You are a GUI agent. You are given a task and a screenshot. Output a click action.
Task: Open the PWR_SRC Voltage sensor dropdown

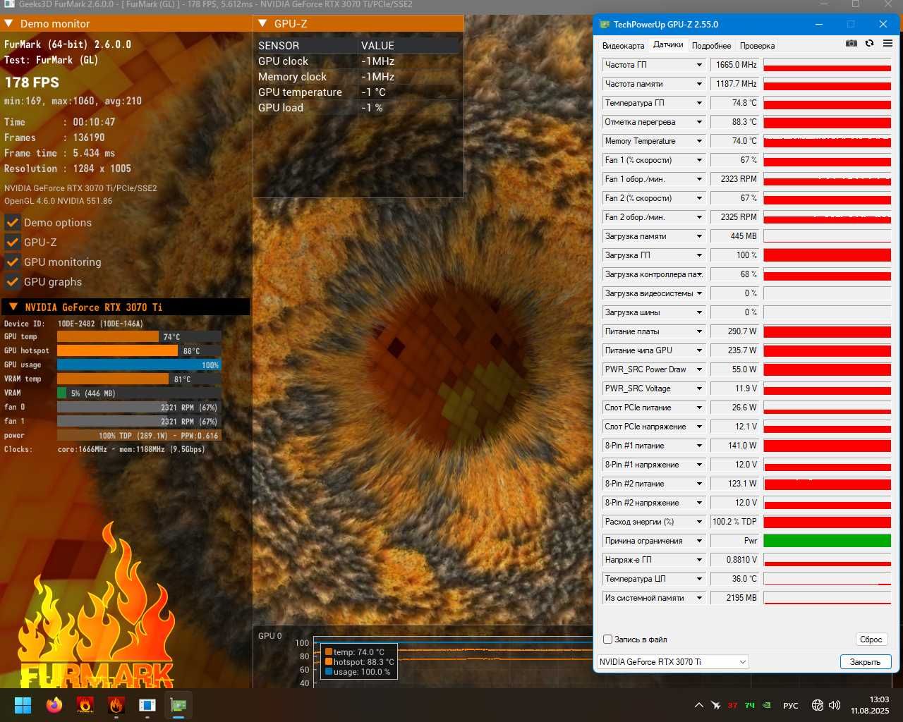(x=699, y=388)
